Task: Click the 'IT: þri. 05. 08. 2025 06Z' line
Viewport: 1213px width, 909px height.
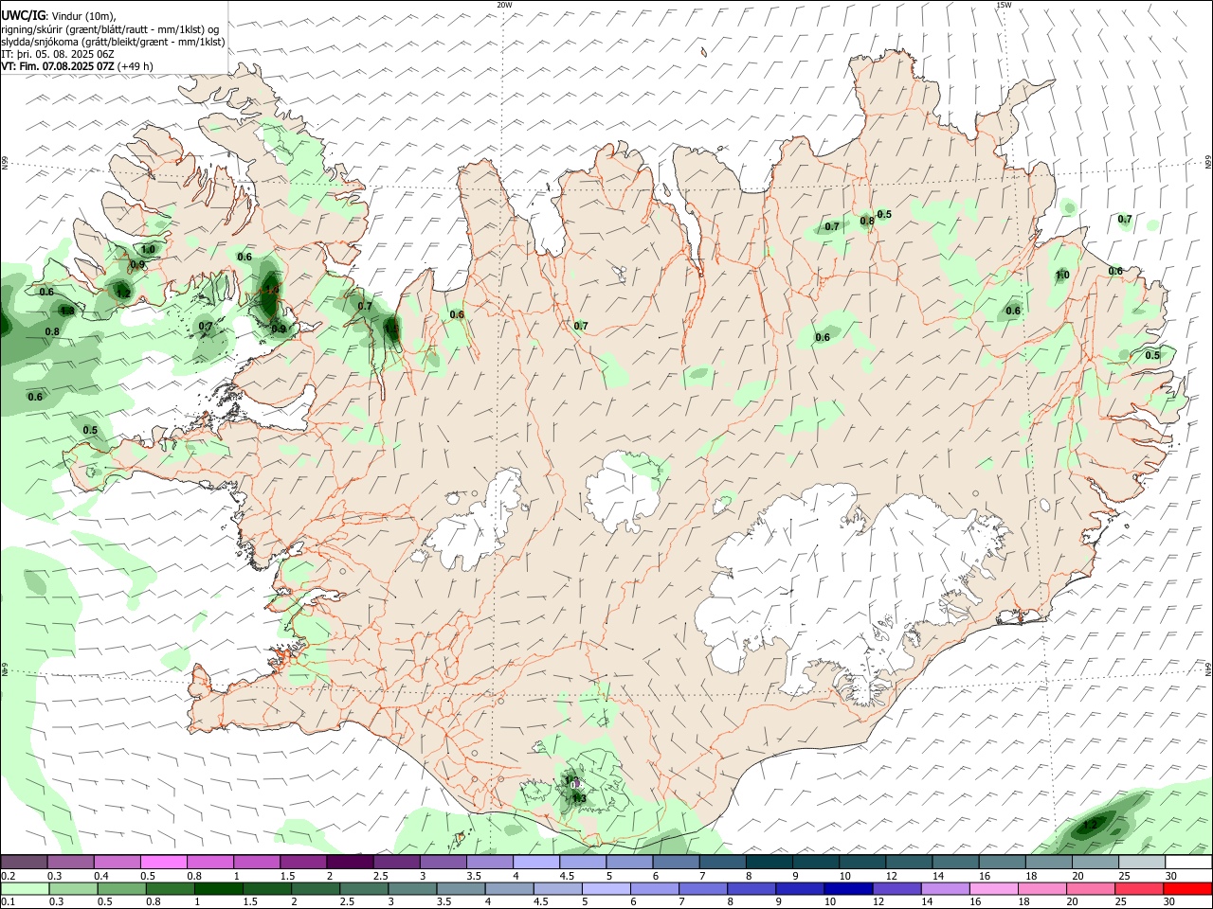Action: [57, 54]
